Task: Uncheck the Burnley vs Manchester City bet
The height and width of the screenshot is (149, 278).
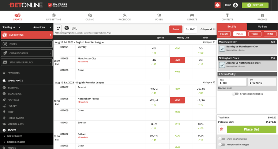Action: point(222,48)
